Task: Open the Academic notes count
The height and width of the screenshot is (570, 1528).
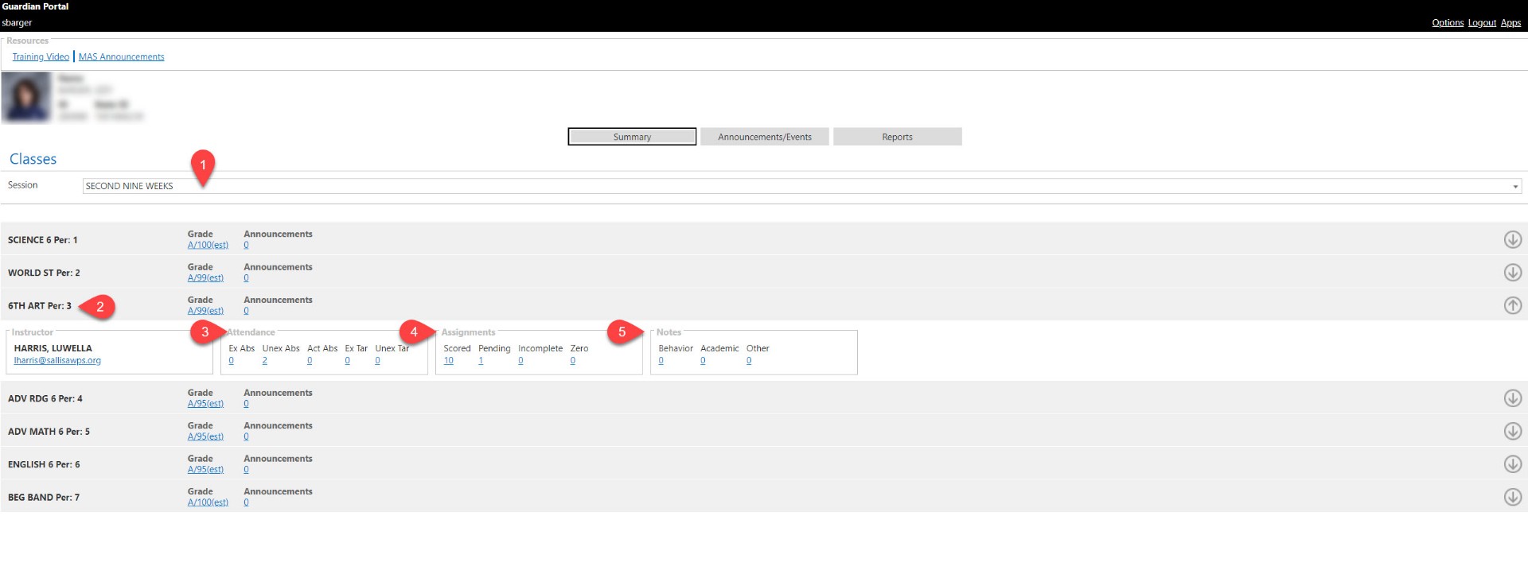Action: coord(703,361)
